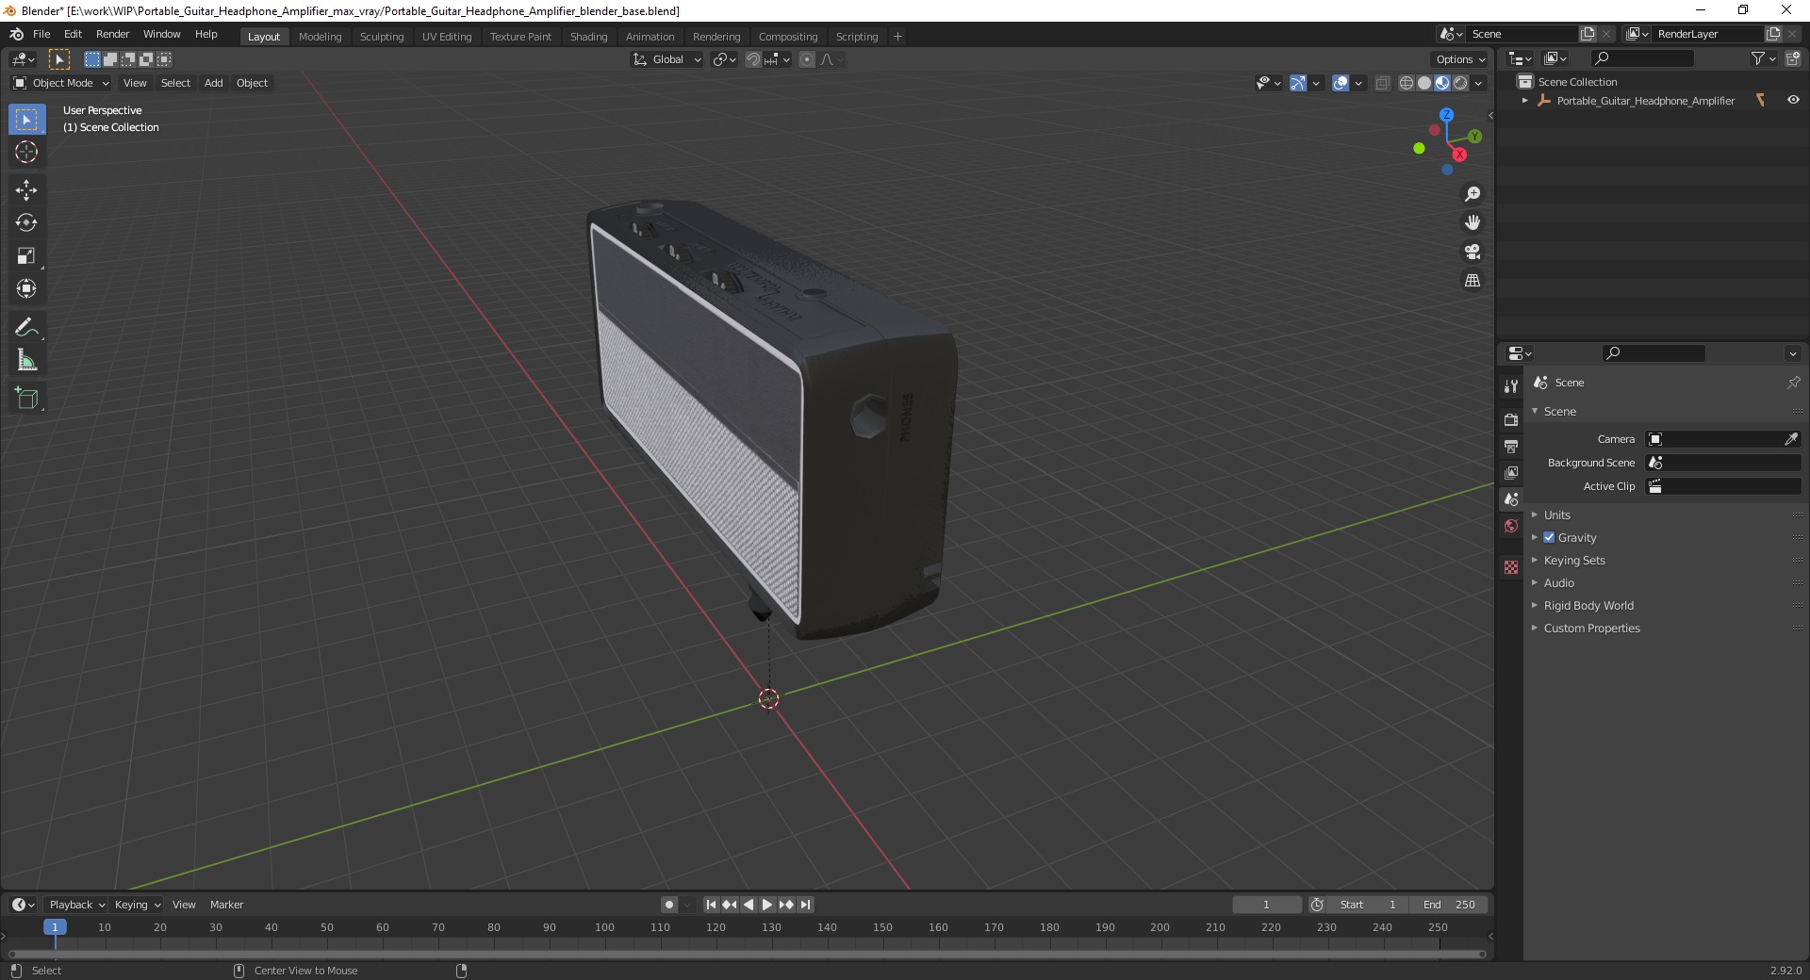Select the Annotate pencil tool
The height and width of the screenshot is (980, 1810).
[26, 328]
